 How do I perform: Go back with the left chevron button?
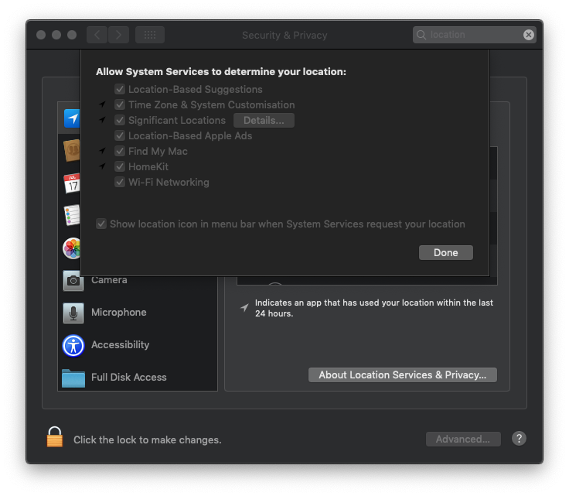point(97,35)
